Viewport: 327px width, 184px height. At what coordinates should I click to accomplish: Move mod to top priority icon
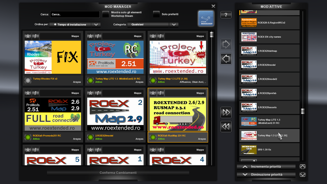[302, 167]
